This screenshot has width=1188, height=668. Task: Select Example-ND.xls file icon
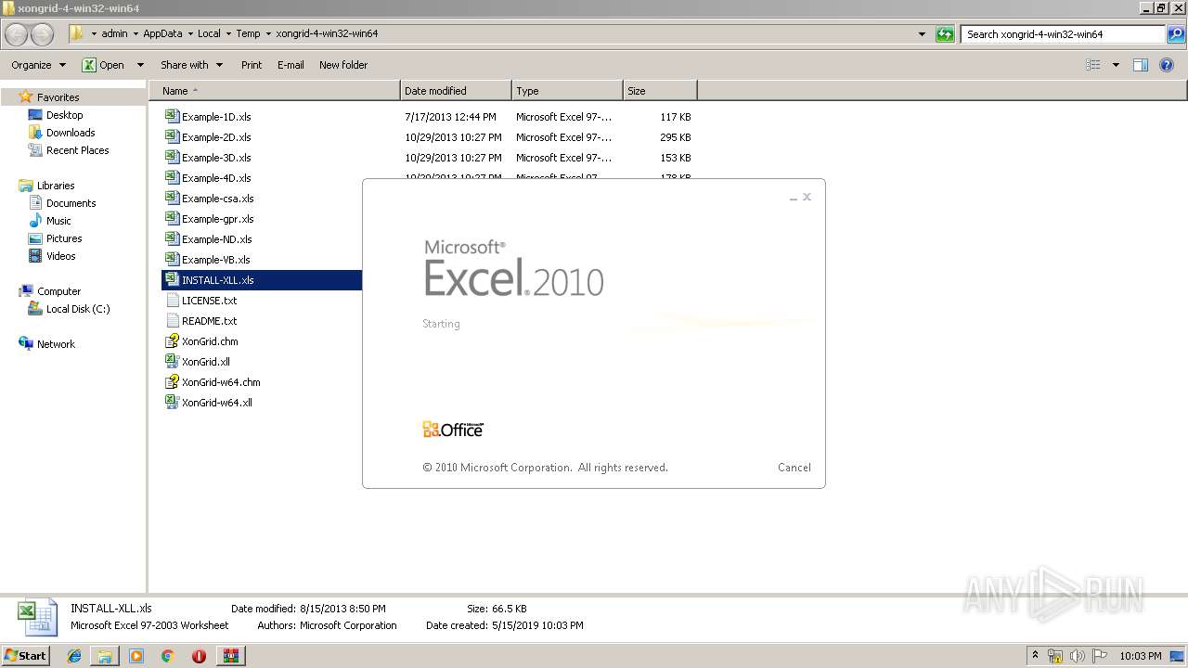172,238
